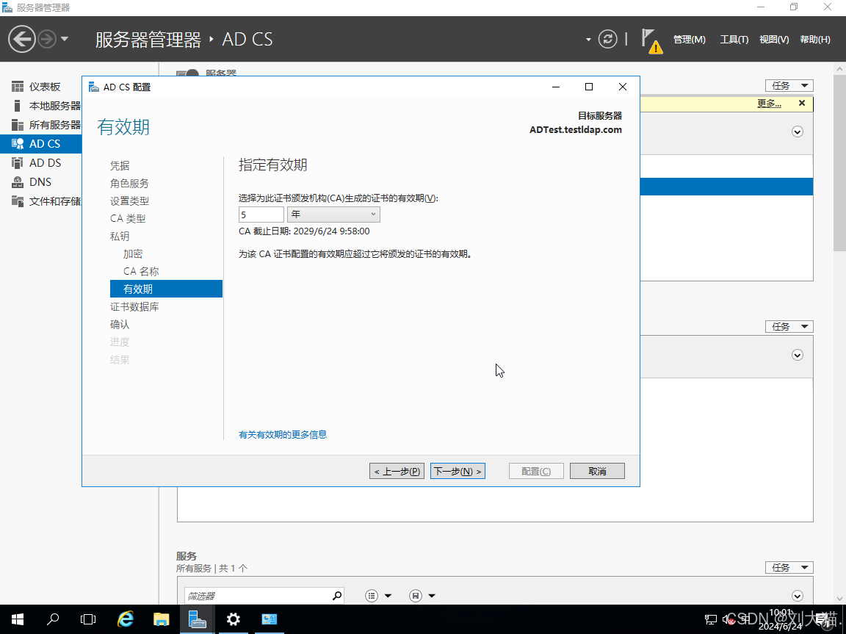The width and height of the screenshot is (846, 634).
Task: Launch Internet Explorer from taskbar
Action: pyautogui.click(x=125, y=619)
